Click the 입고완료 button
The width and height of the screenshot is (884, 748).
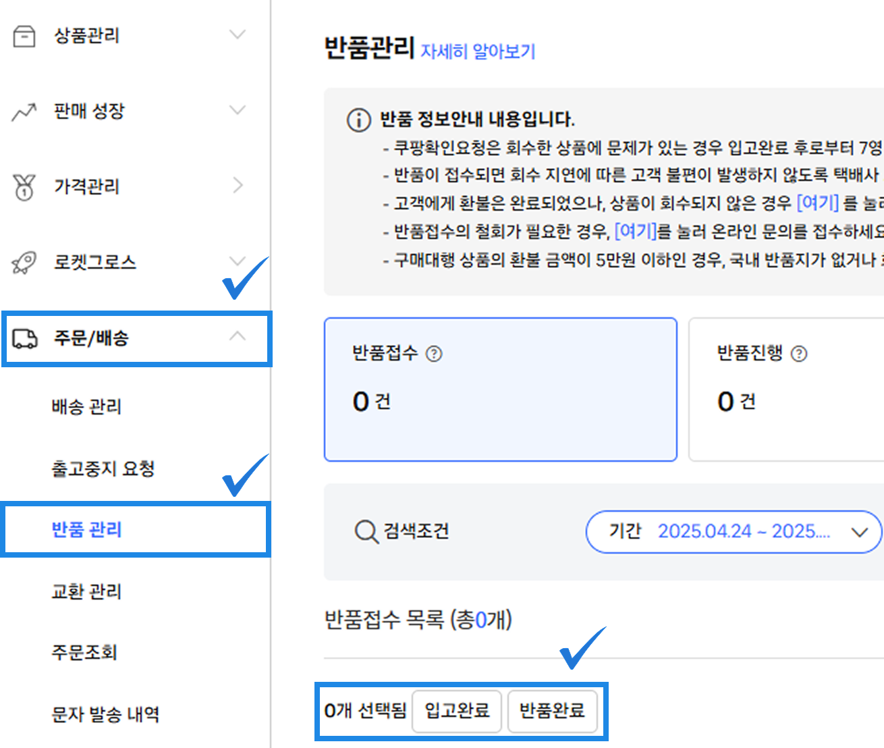(457, 711)
